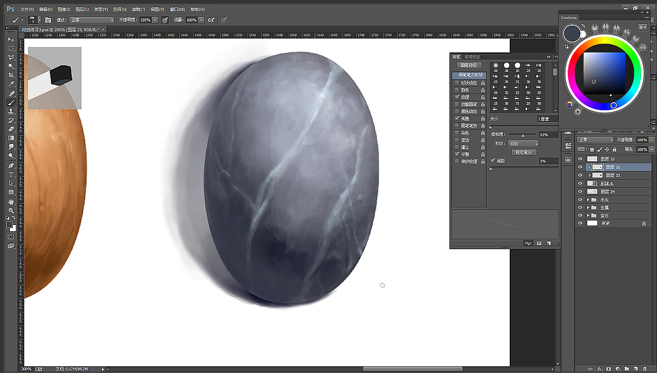Open the 窗口 menu
This screenshot has width=657, height=373.
click(x=177, y=9)
